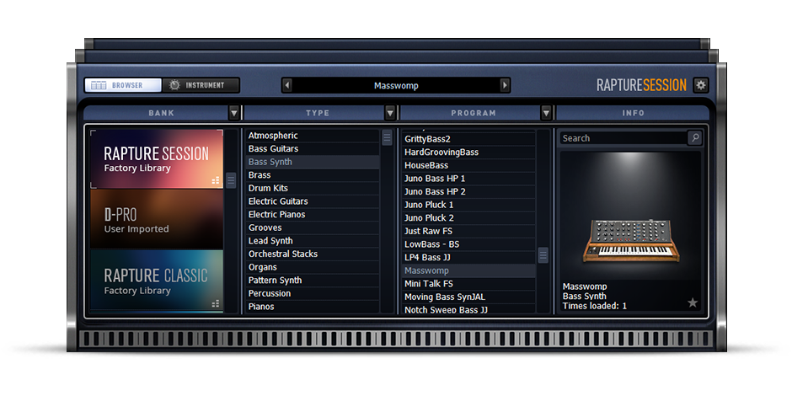Click the Masswomp program name display
The height and width of the screenshot is (396, 792).
pyautogui.click(x=396, y=85)
